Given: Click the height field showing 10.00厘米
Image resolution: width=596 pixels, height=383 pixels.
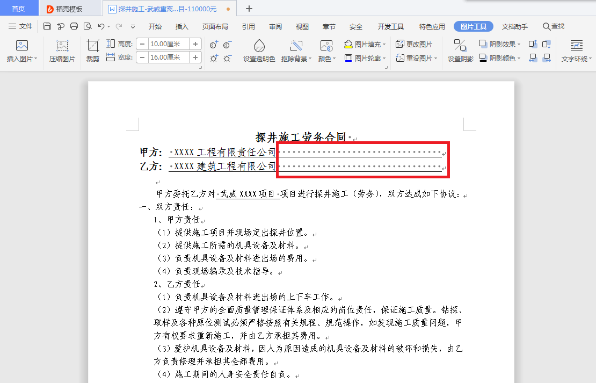Looking at the screenshot, I should point(169,44).
